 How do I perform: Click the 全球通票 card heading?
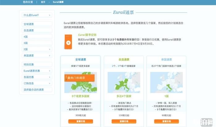81,59
